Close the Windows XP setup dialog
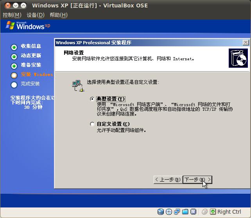 [x=246, y=43]
